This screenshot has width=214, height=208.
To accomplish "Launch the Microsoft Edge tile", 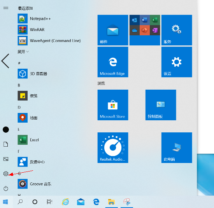I will (113, 62).
